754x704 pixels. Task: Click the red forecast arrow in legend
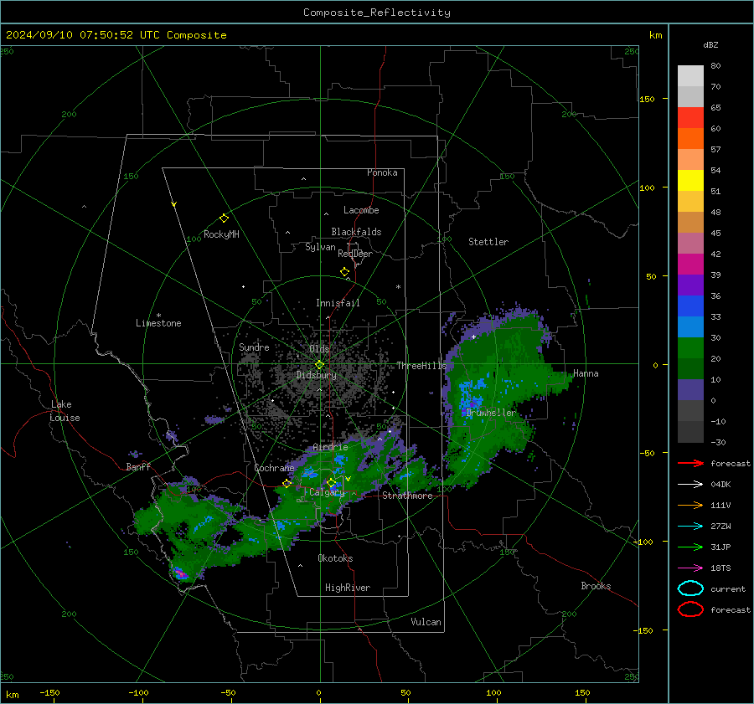point(690,463)
